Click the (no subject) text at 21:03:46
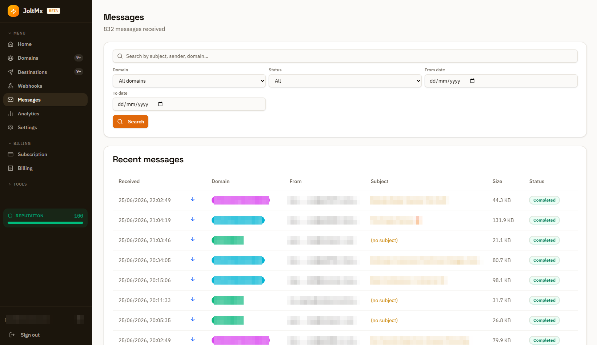This screenshot has height=345, width=597. pos(384,240)
